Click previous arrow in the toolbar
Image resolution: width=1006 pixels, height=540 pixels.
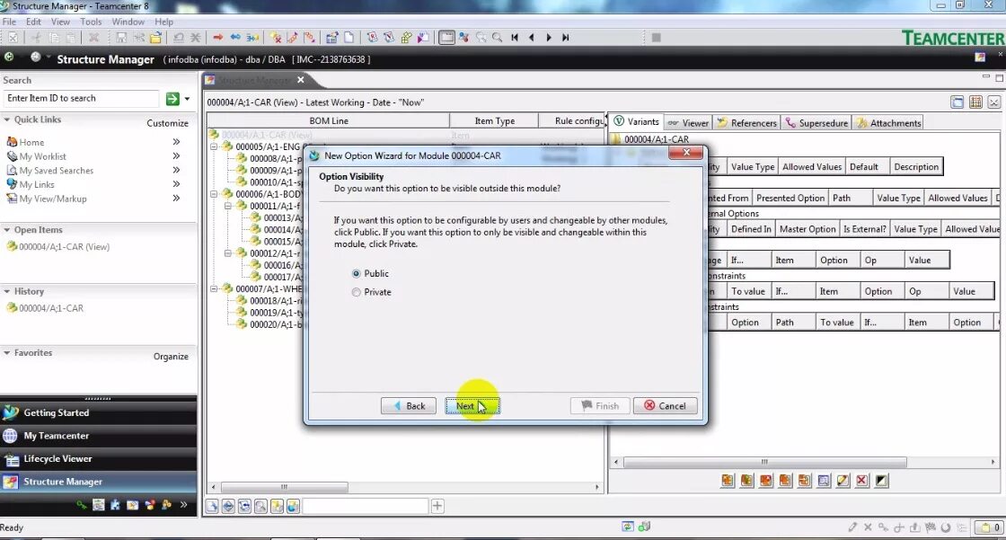click(x=531, y=37)
